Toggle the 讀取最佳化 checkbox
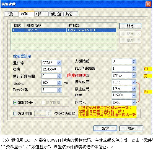Viewport: 153px width, 150px height. 15,103
